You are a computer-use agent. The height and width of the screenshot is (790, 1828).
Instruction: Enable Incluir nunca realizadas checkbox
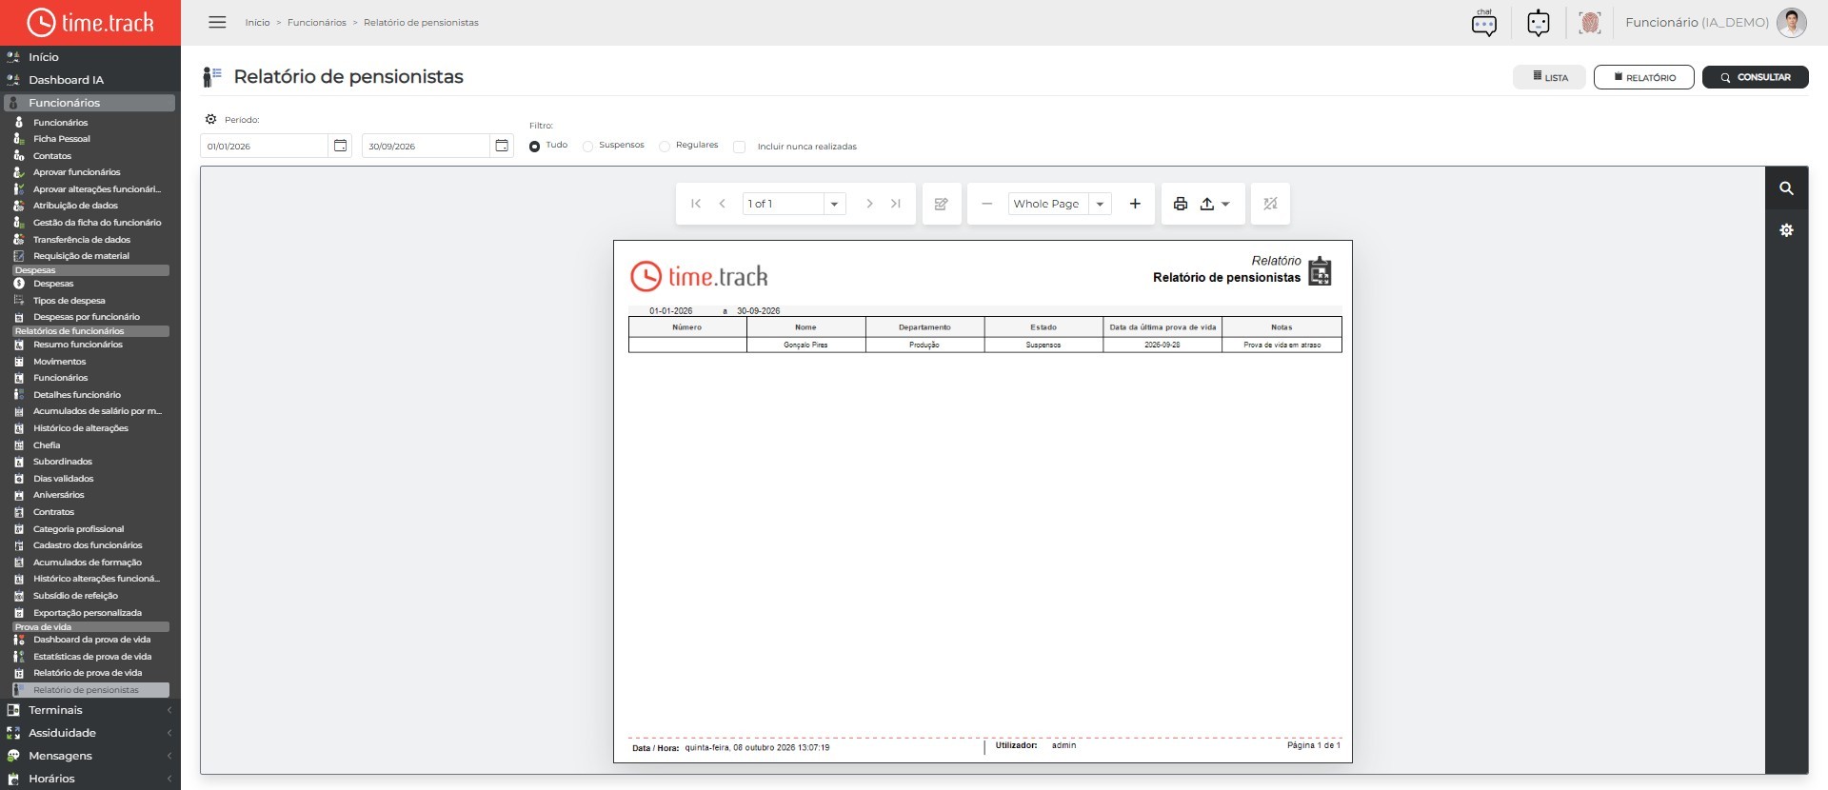(x=739, y=147)
